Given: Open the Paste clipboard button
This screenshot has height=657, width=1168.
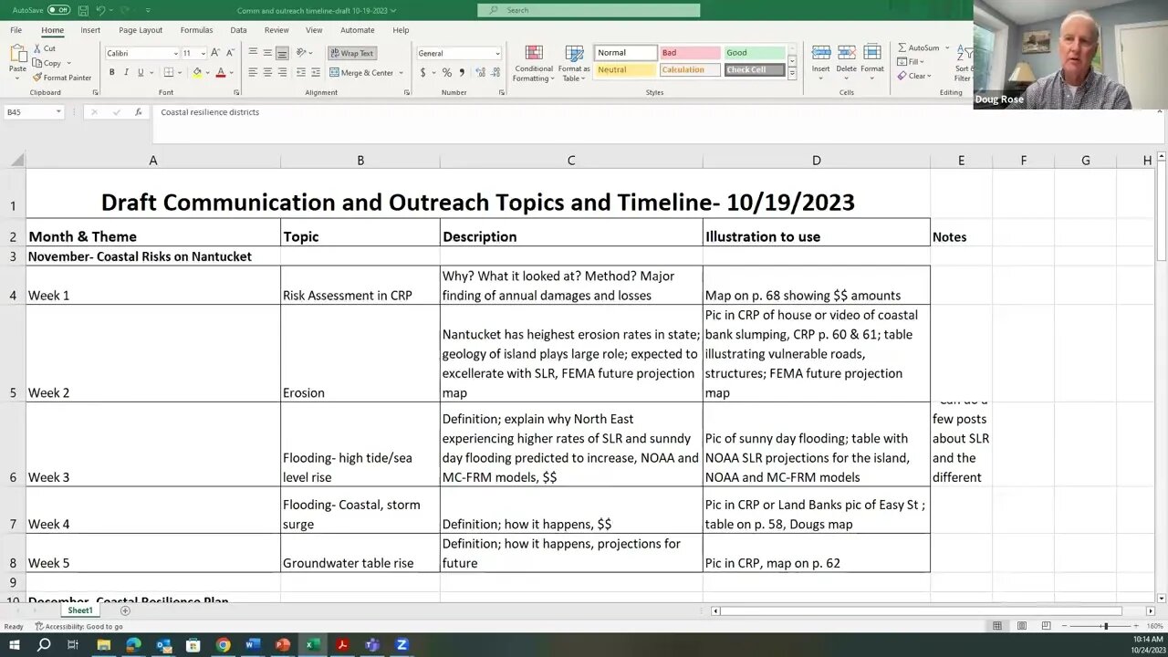Looking at the screenshot, I should point(17,59).
